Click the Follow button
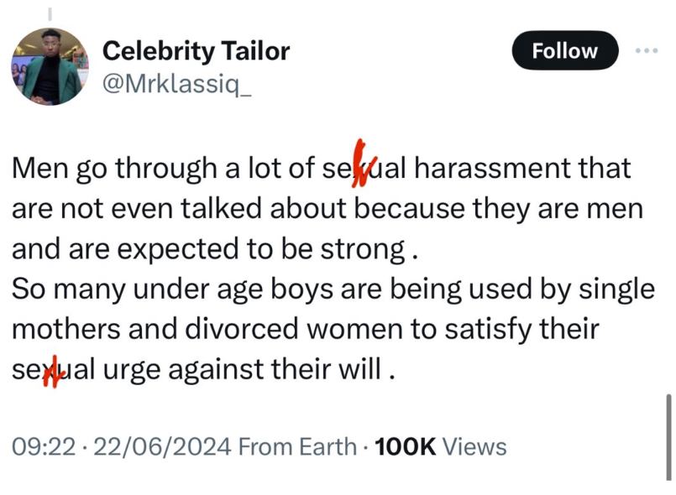Screen dimensions: 676x495 (x=564, y=50)
